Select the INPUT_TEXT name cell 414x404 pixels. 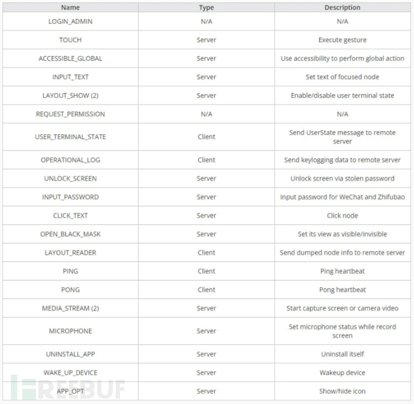point(70,77)
